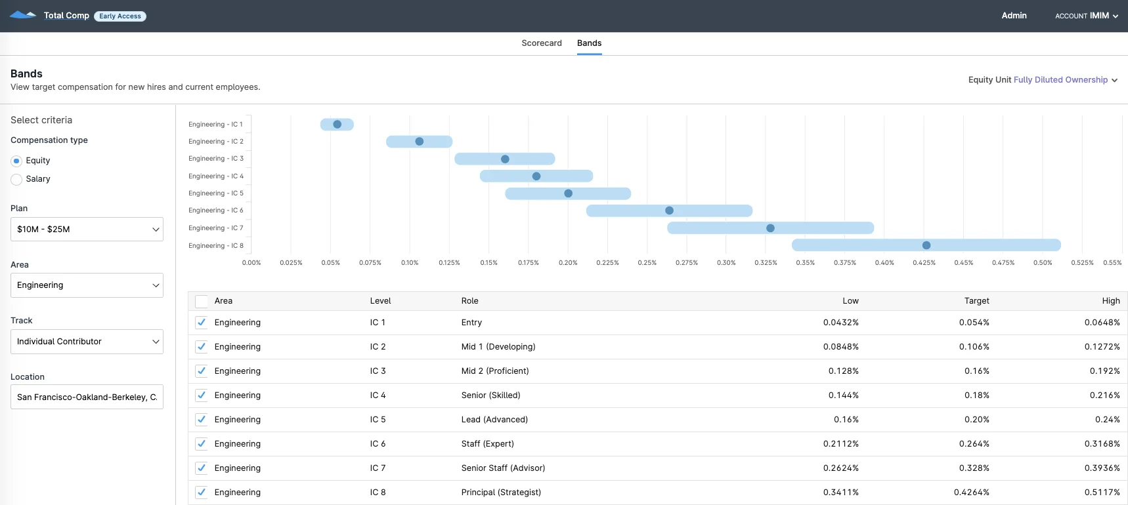Click the IC 5 target dot in chart
The height and width of the screenshot is (505, 1128).
pos(569,193)
